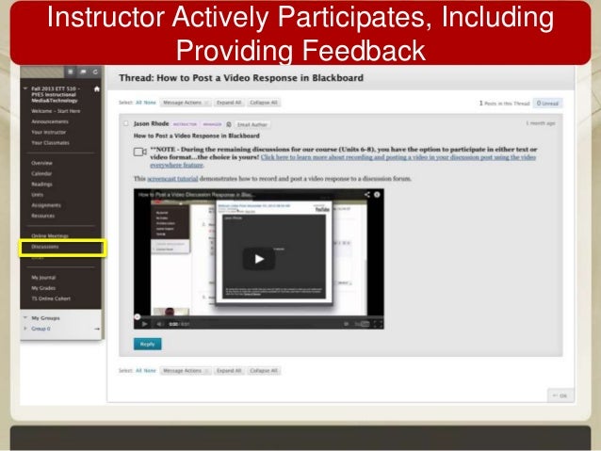Click the Email Author button
This screenshot has width=601, height=451.
[252, 124]
